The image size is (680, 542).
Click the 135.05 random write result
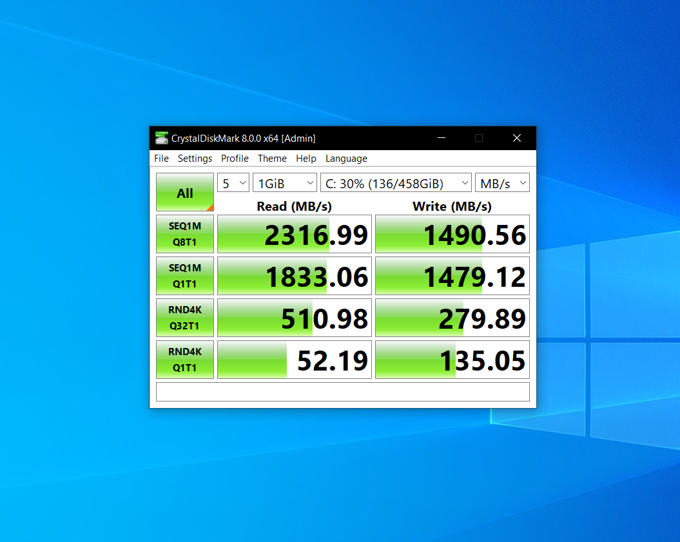tap(452, 360)
